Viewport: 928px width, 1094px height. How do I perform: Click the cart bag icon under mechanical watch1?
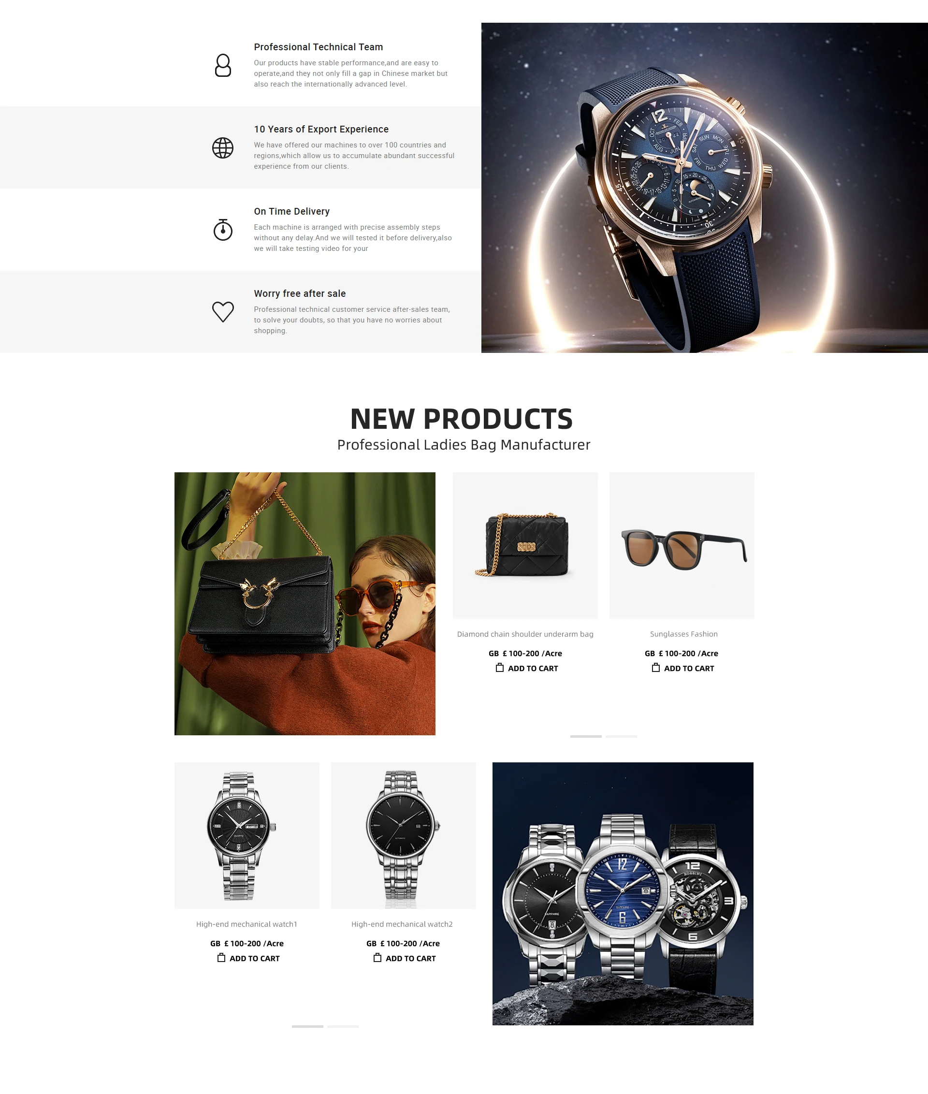coord(221,958)
